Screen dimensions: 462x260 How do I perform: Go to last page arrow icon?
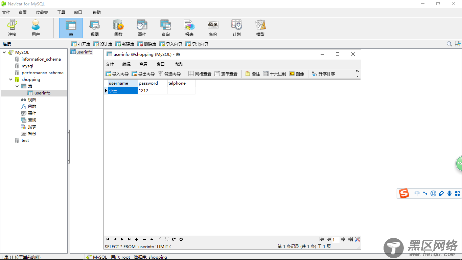coord(350,239)
